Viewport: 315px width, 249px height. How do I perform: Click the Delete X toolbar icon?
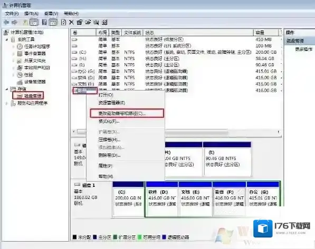click(71, 22)
